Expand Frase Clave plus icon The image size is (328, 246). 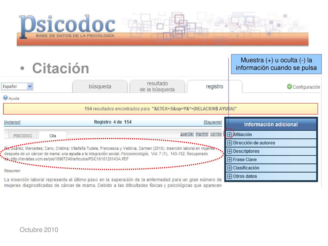click(x=229, y=160)
